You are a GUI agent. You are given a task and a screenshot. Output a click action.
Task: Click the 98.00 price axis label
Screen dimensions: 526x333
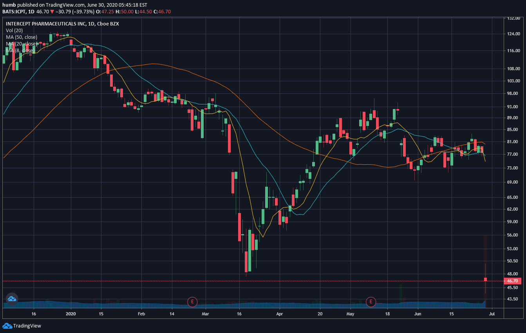513,93
